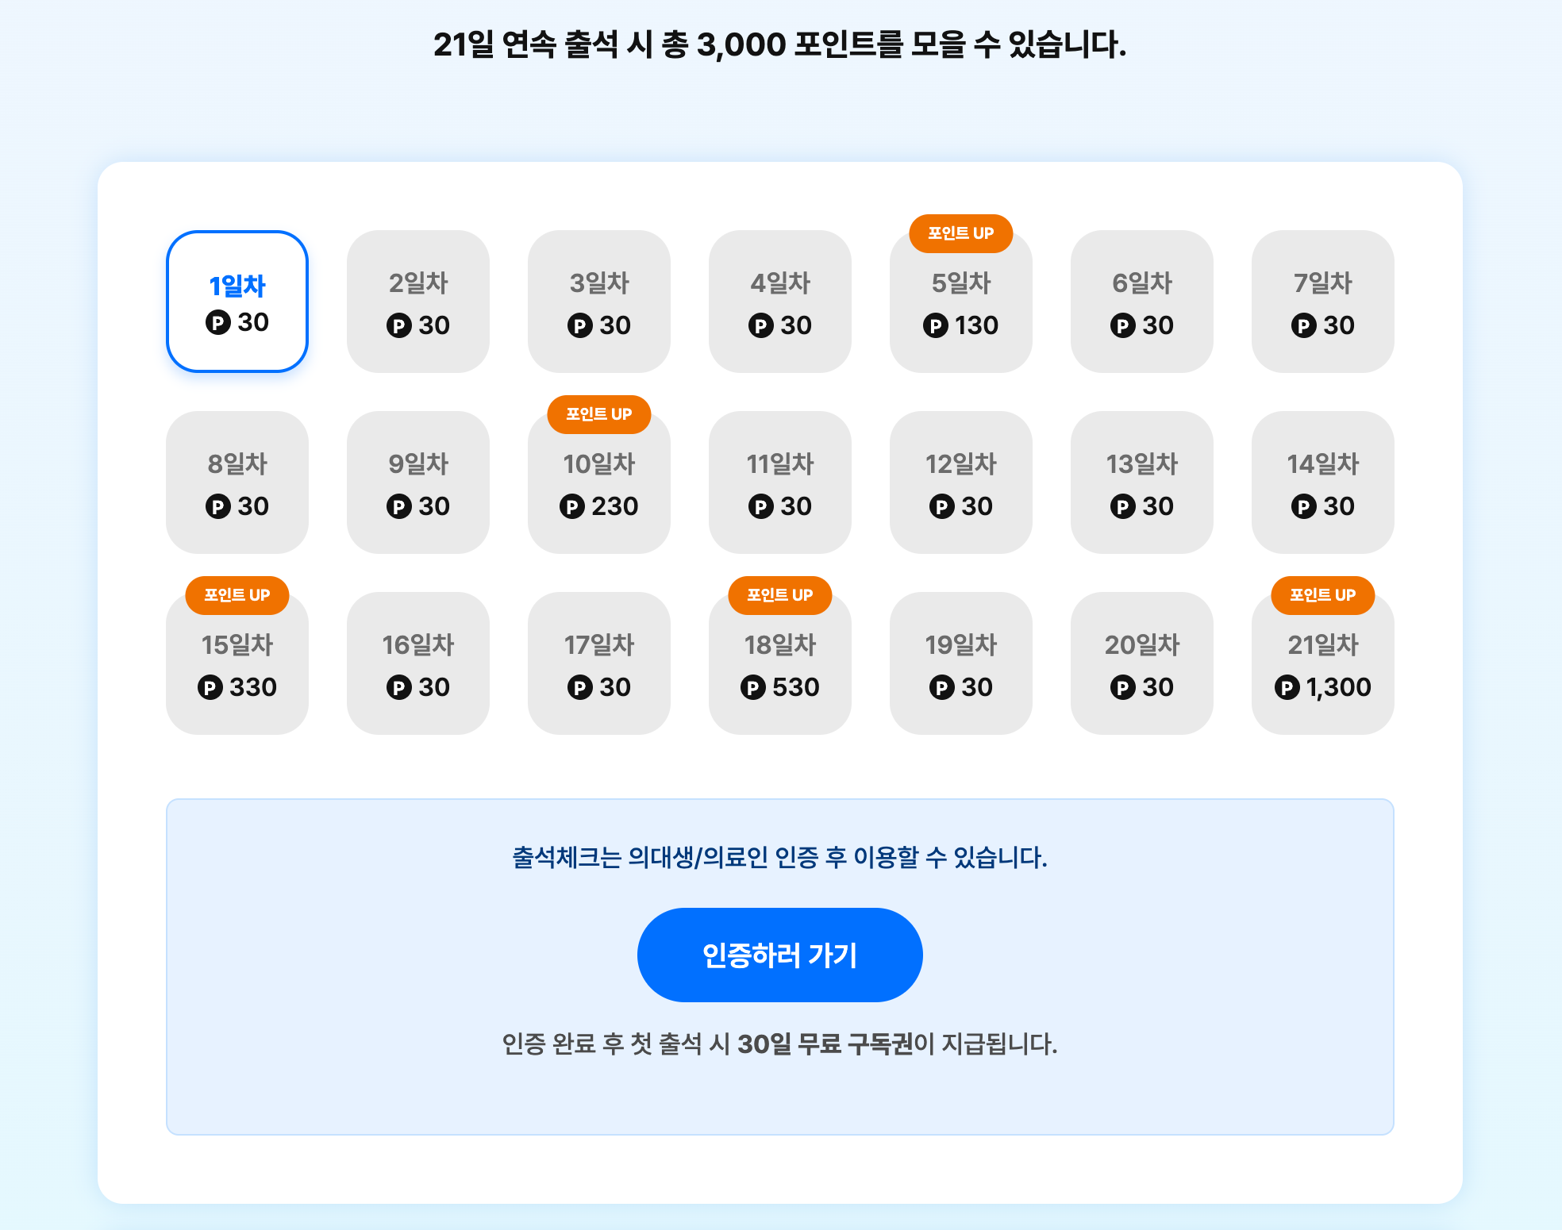This screenshot has width=1562, height=1230.
Task: Select the 5일차 card with 130 points
Action: [960, 309]
